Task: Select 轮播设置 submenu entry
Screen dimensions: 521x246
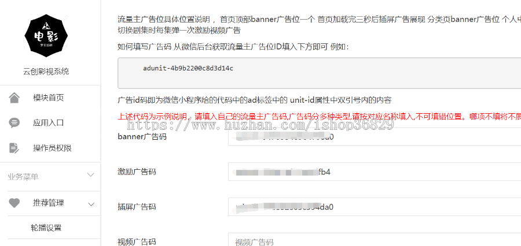Action: 46,228
